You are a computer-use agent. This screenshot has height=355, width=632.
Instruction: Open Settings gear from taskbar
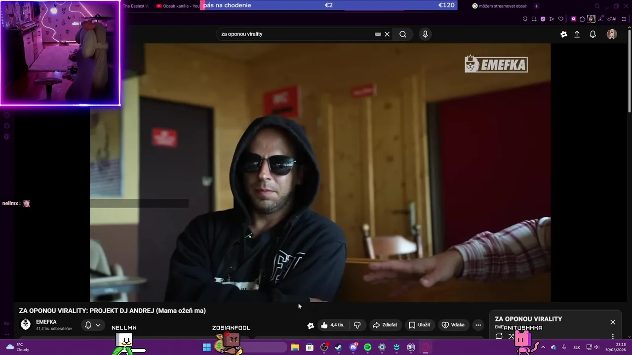coord(382,347)
